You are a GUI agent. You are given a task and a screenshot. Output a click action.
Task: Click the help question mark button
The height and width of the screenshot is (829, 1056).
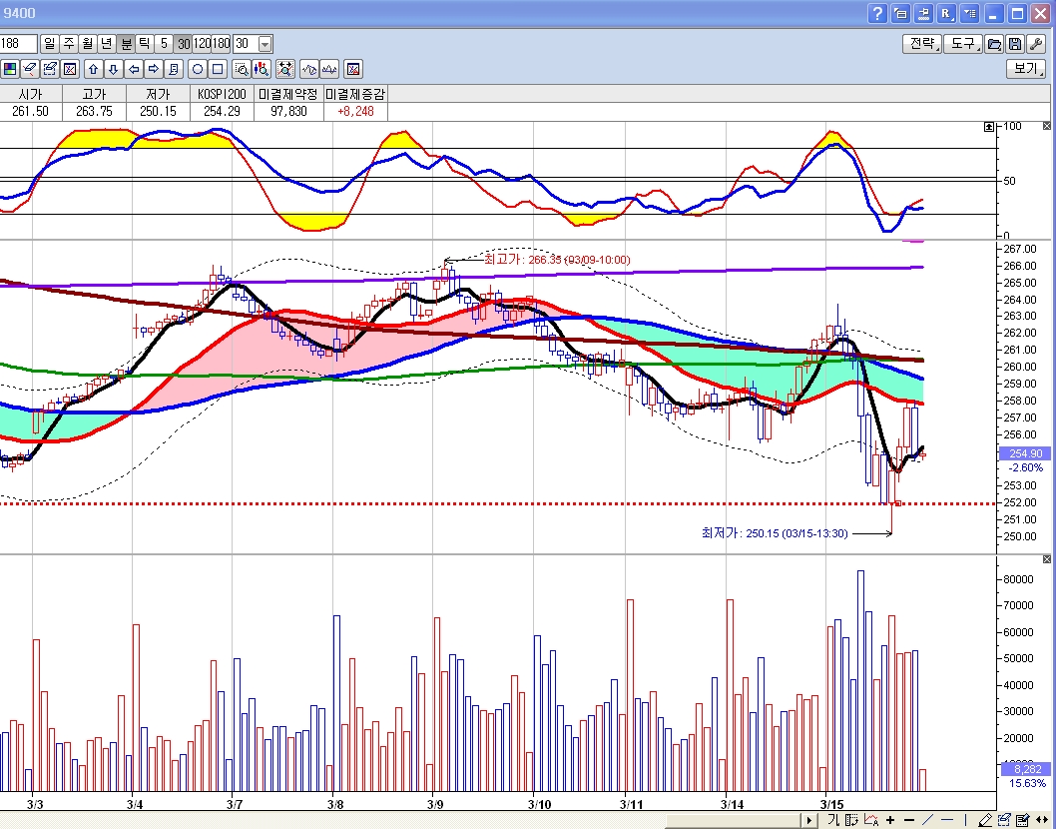[x=877, y=13]
